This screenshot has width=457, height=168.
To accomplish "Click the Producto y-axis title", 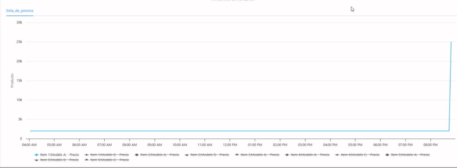I will coord(12,80).
